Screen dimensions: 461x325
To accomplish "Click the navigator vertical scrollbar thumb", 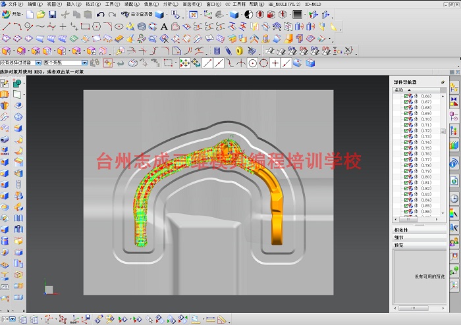I will click(x=443, y=131).
